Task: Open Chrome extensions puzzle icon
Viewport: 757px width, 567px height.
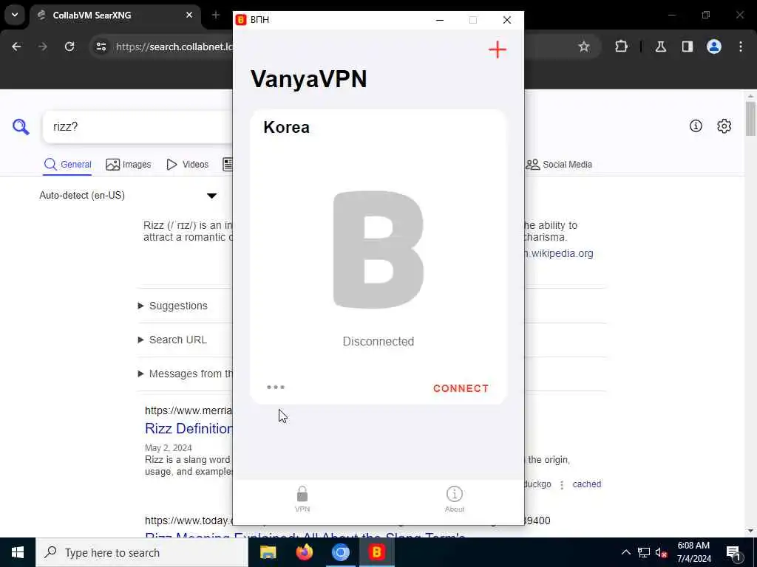Action: (x=621, y=47)
